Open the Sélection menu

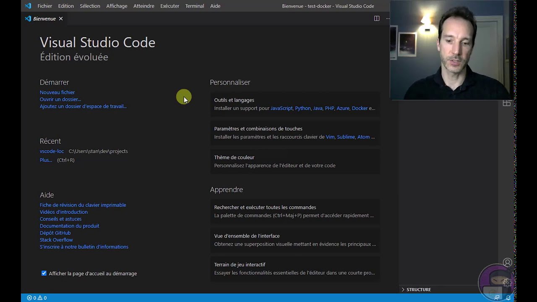tap(90, 6)
